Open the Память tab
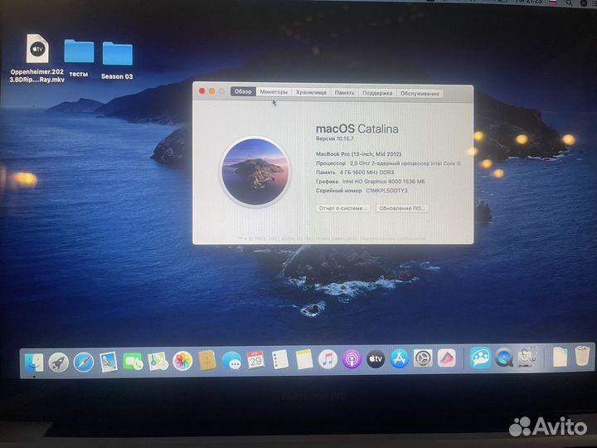The width and height of the screenshot is (597, 448). click(344, 93)
